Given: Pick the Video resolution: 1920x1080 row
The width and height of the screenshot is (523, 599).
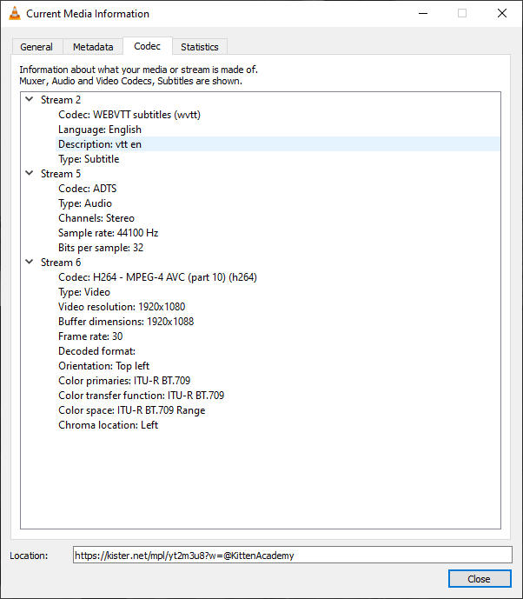Looking at the screenshot, I should (x=122, y=307).
